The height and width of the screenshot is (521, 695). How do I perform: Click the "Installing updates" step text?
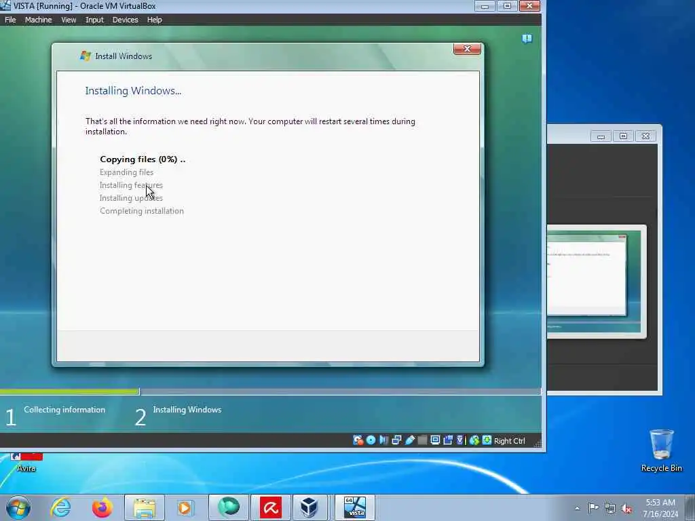click(131, 197)
